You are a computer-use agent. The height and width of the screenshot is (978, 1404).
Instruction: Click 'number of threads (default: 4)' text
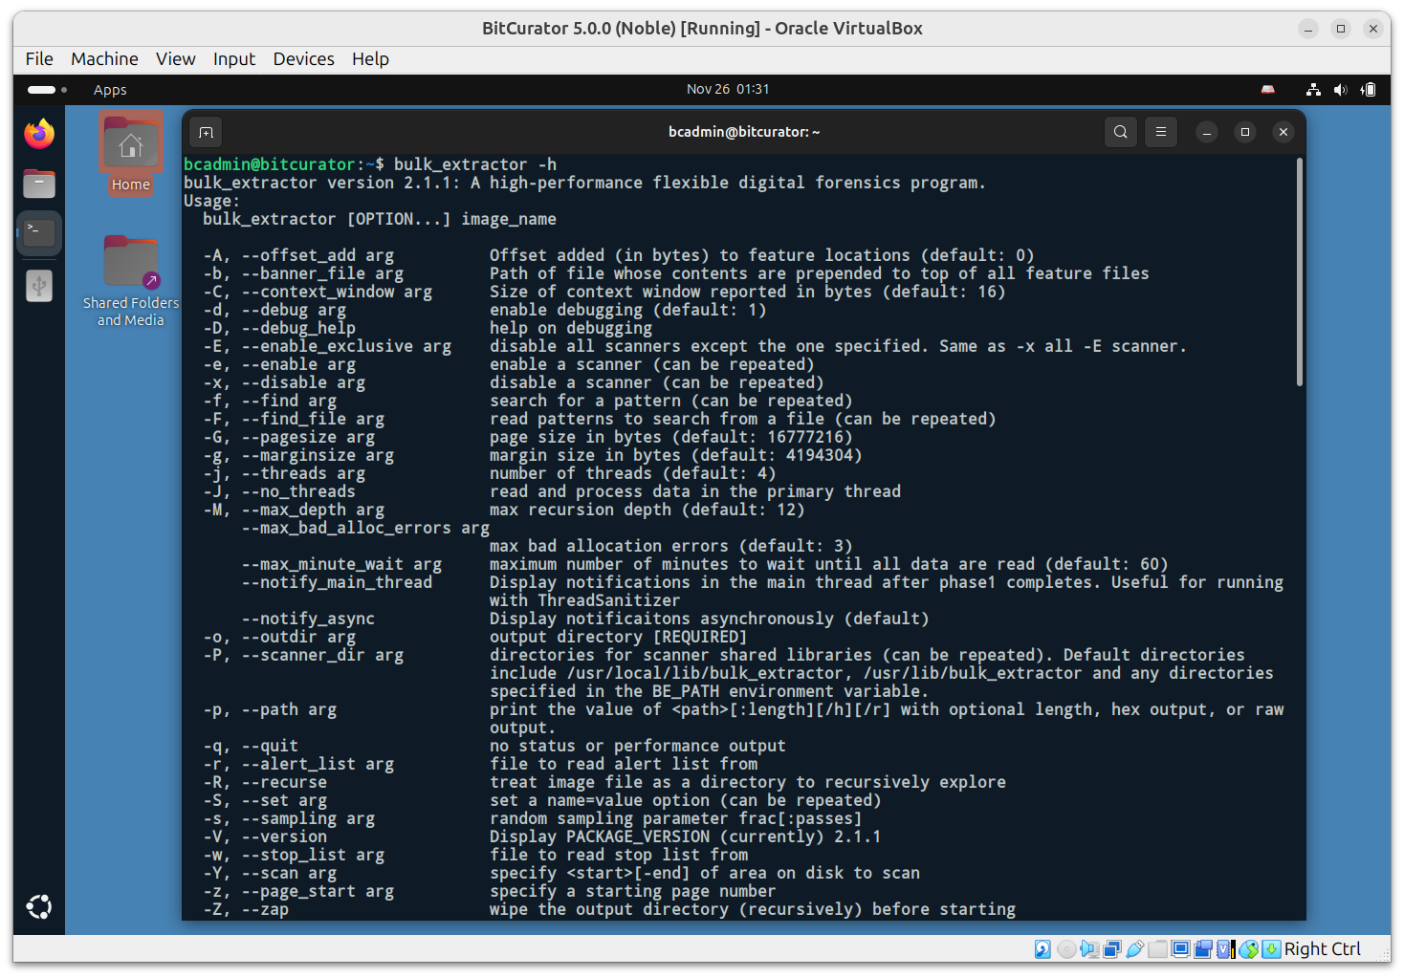coord(633,473)
